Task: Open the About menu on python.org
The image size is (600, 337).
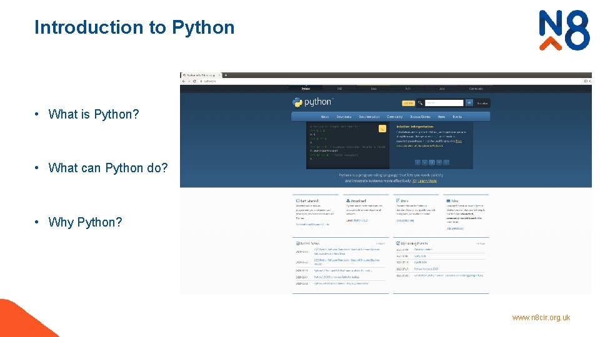Action: click(x=324, y=117)
